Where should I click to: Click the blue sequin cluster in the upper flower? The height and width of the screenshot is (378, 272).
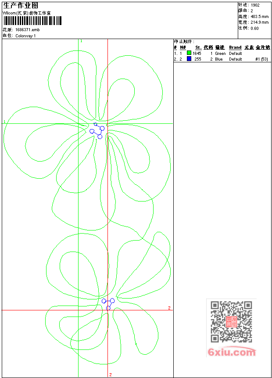(97, 130)
